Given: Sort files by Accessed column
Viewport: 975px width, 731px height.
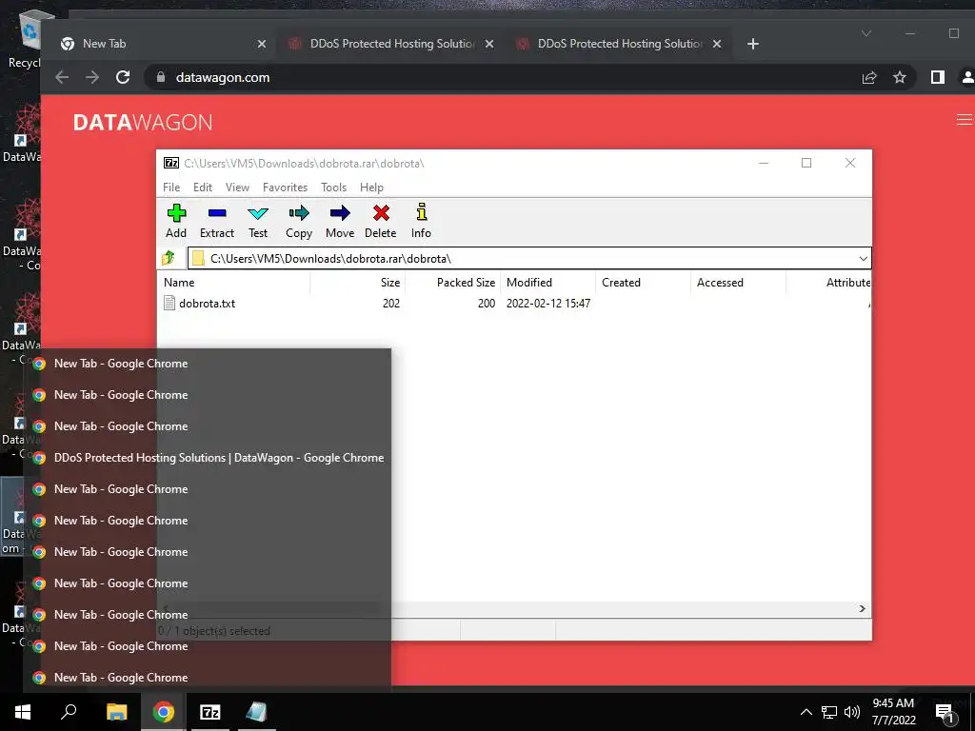Looking at the screenshot, I should (x=739, y=282).
